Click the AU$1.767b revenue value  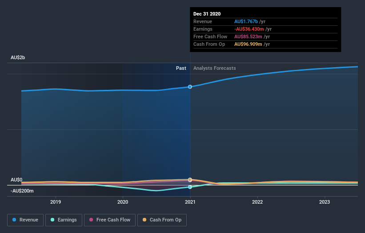click(246, 21)
